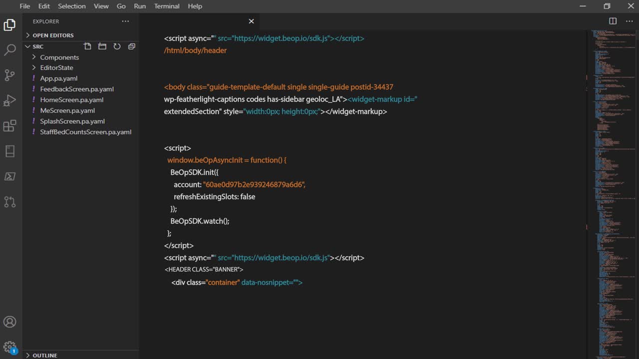This screenshot has height=359, width=639.
Task: Open the Source Control view
Action: pyautogui.click(x=10, y=75)
